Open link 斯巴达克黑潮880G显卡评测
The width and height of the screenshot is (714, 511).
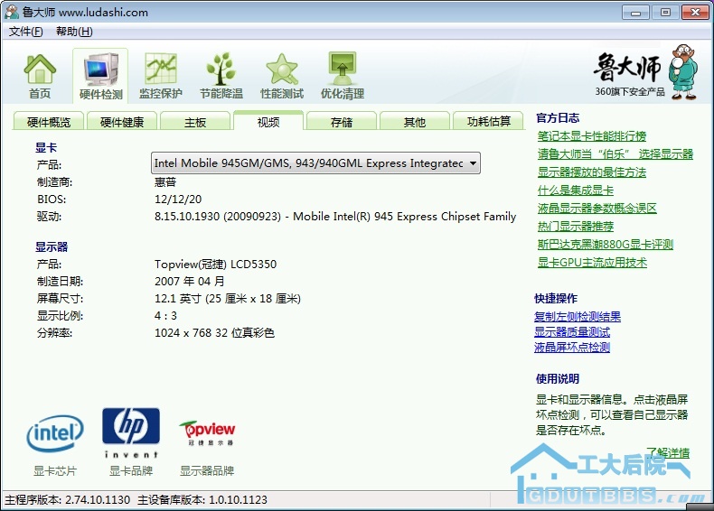point(606,245)
